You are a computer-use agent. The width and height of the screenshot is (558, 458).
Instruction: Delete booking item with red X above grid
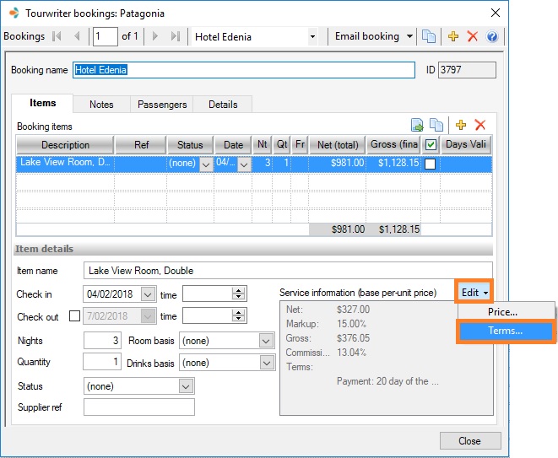(x=480, y=125)
